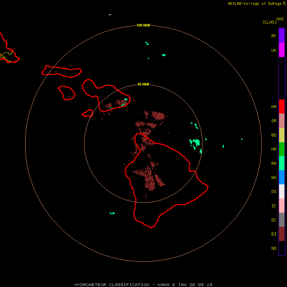This screenshot has height=287, width=287.
Task: Click the DS white legend swatch
Action: pyautogui.click(x=282, y=191)
